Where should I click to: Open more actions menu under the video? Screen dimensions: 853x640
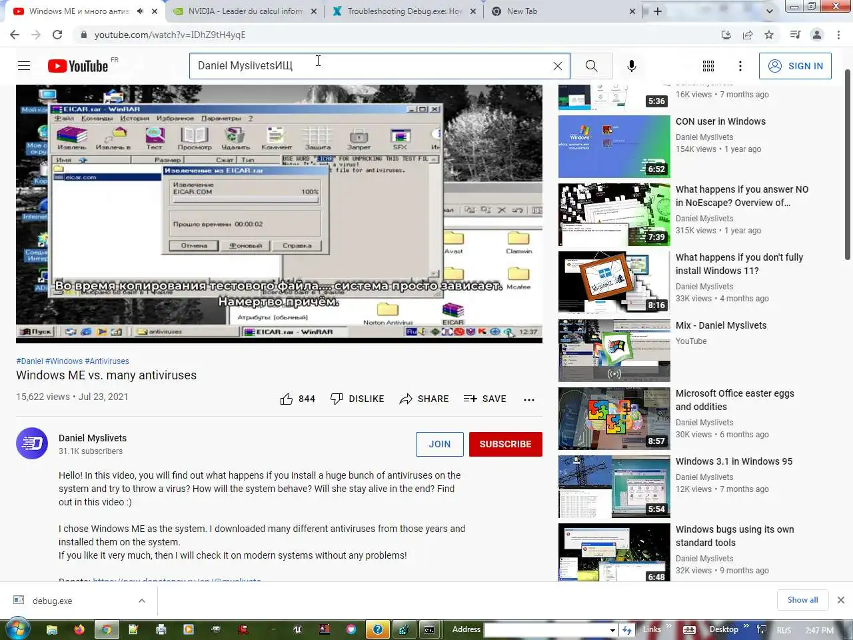click(x=529, y=399)
